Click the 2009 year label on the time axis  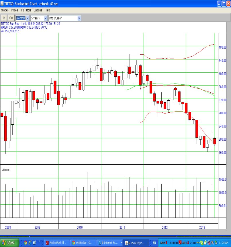point(37,227)
